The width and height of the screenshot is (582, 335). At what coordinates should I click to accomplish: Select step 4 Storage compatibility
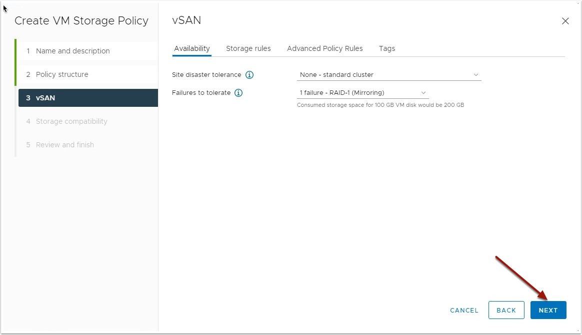[88, 121]
